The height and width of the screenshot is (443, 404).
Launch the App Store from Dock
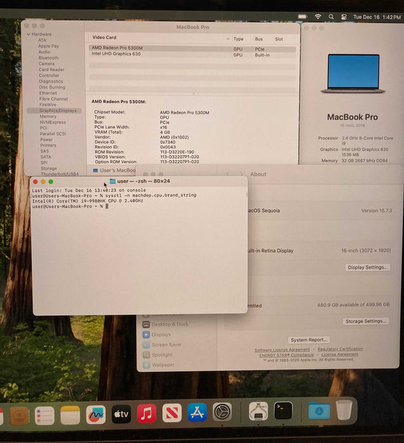(x=197, y=413)
